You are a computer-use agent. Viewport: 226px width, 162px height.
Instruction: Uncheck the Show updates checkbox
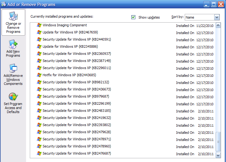pos(133,17)
